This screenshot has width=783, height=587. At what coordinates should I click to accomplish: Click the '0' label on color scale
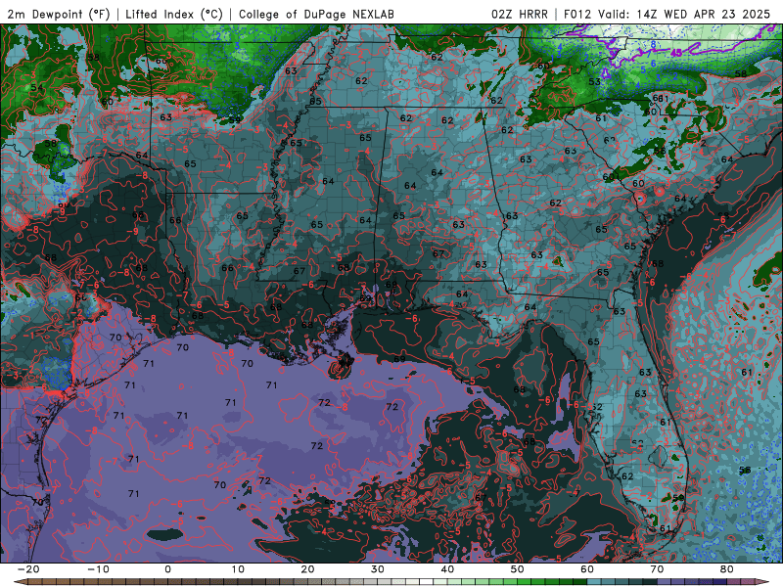[x=167, y=569]
